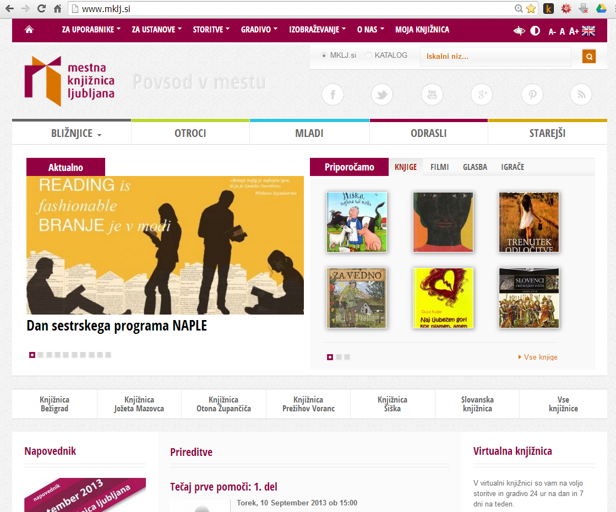Click the red gear extension icon
The image size is (616, 512).
(x=566, y=9)
